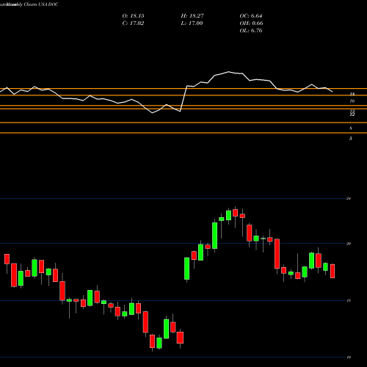Select the high value 'H: 18.27'
367x367 pixels.
[x=192, y=16]
